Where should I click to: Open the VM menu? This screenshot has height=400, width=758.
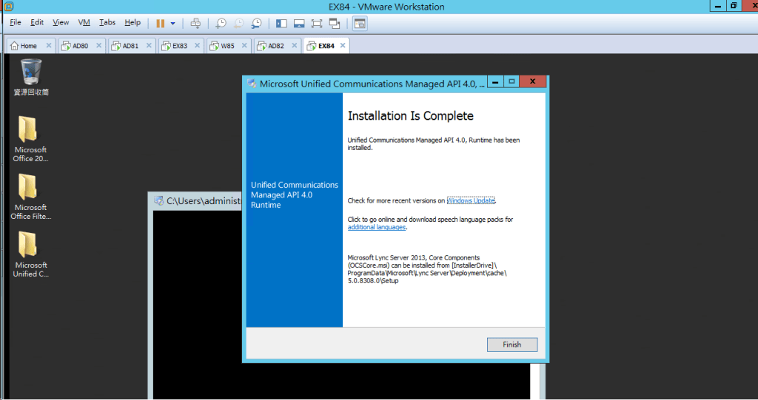(84, 23)
